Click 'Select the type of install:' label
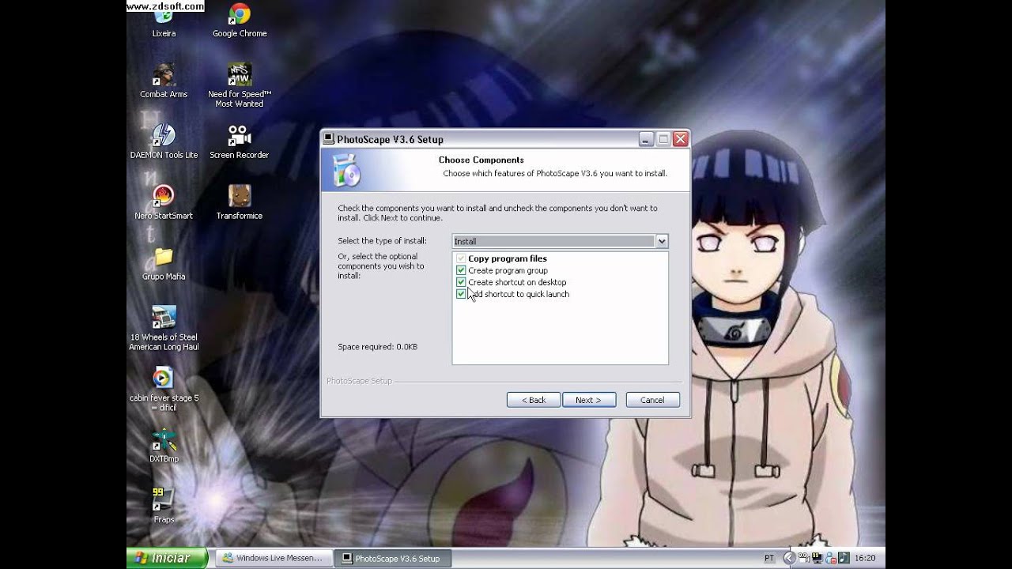 tap(382, 241)
